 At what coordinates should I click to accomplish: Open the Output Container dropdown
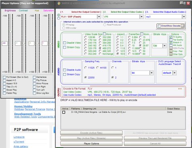point(99,17)
